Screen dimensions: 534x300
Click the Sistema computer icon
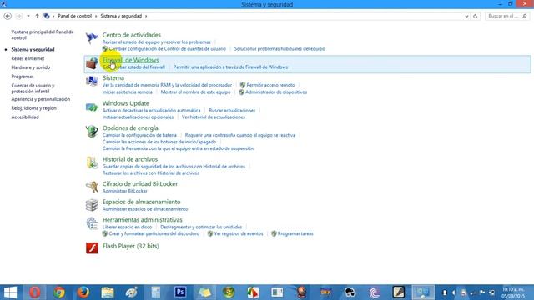click(x=92, y=81)
